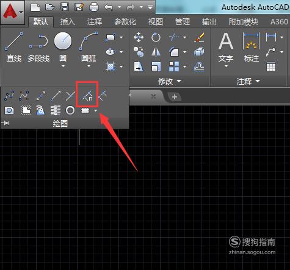Screen dimensions: 290x270
Task: Select the rectangle draw tool
Action: (x=111, y=37)
